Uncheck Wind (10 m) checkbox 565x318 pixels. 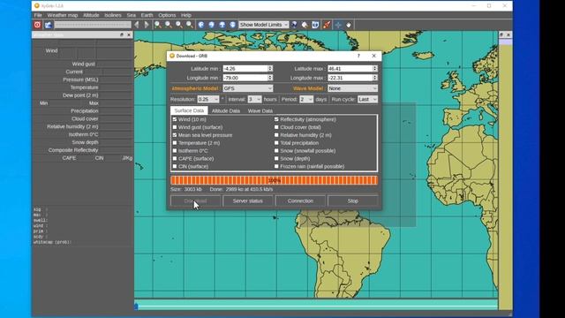click(x=175, y=119)
